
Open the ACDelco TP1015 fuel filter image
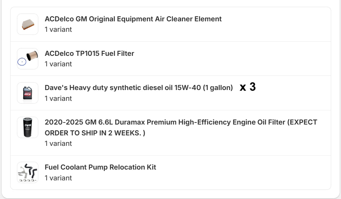28,59
